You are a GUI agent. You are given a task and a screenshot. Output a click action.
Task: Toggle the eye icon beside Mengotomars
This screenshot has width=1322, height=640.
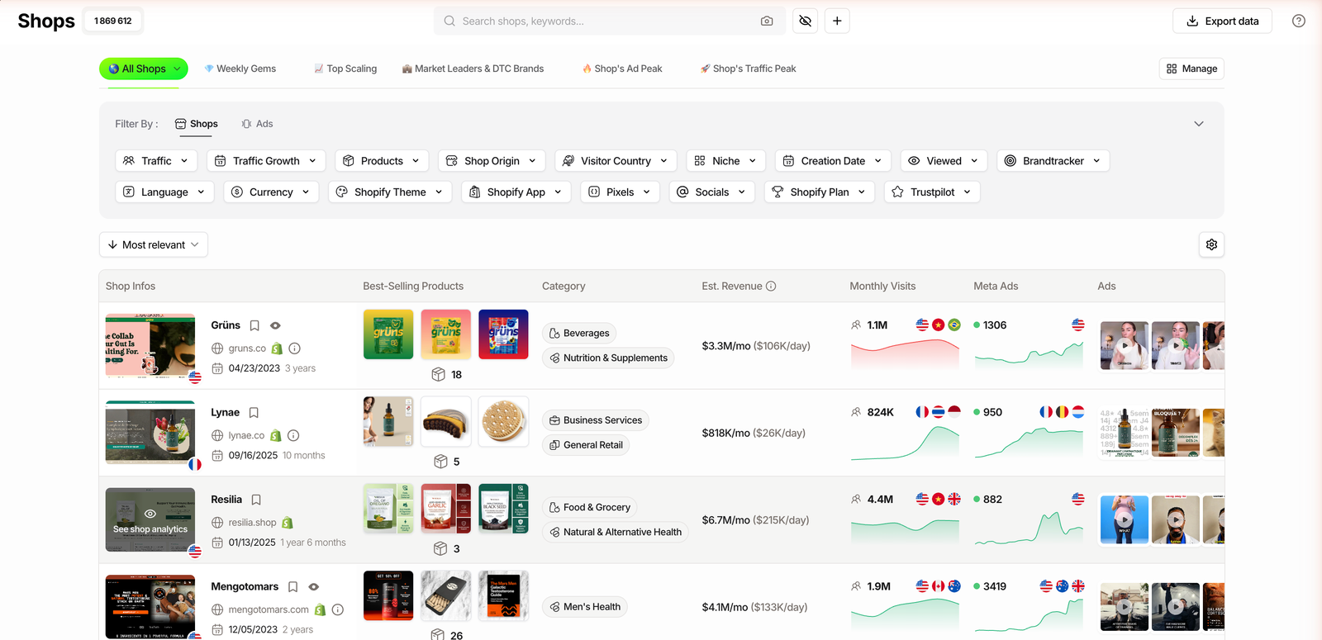pyautogui.click(x=313, y=586)
